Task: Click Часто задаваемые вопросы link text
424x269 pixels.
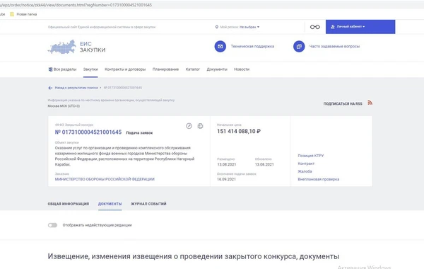Action: click(334, 46)
